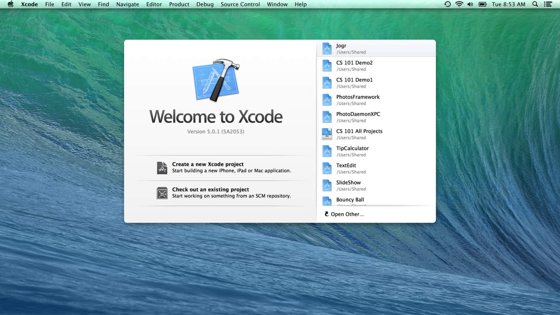This screenshot has width=560, height=315.
Task: Open the Edit menu
Action: coord(66,4)
